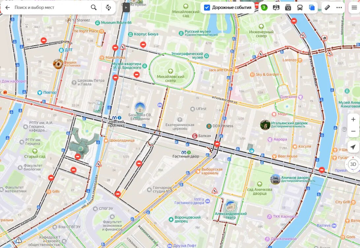
Task: Click the Гостиный двор metro icon
Action: (184, 152)
